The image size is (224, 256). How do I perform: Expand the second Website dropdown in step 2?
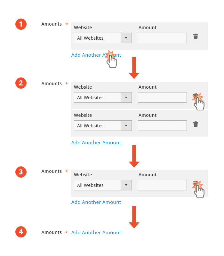click(x=103, y=125)
